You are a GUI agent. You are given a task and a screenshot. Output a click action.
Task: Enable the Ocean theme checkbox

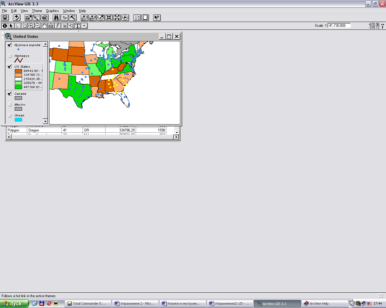point(10,115)
